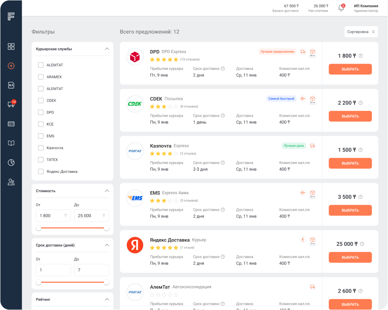The width and height of the screenshot is (388, 310).
Task: Open the payment card sidebar icon
Action: point(11,124)
